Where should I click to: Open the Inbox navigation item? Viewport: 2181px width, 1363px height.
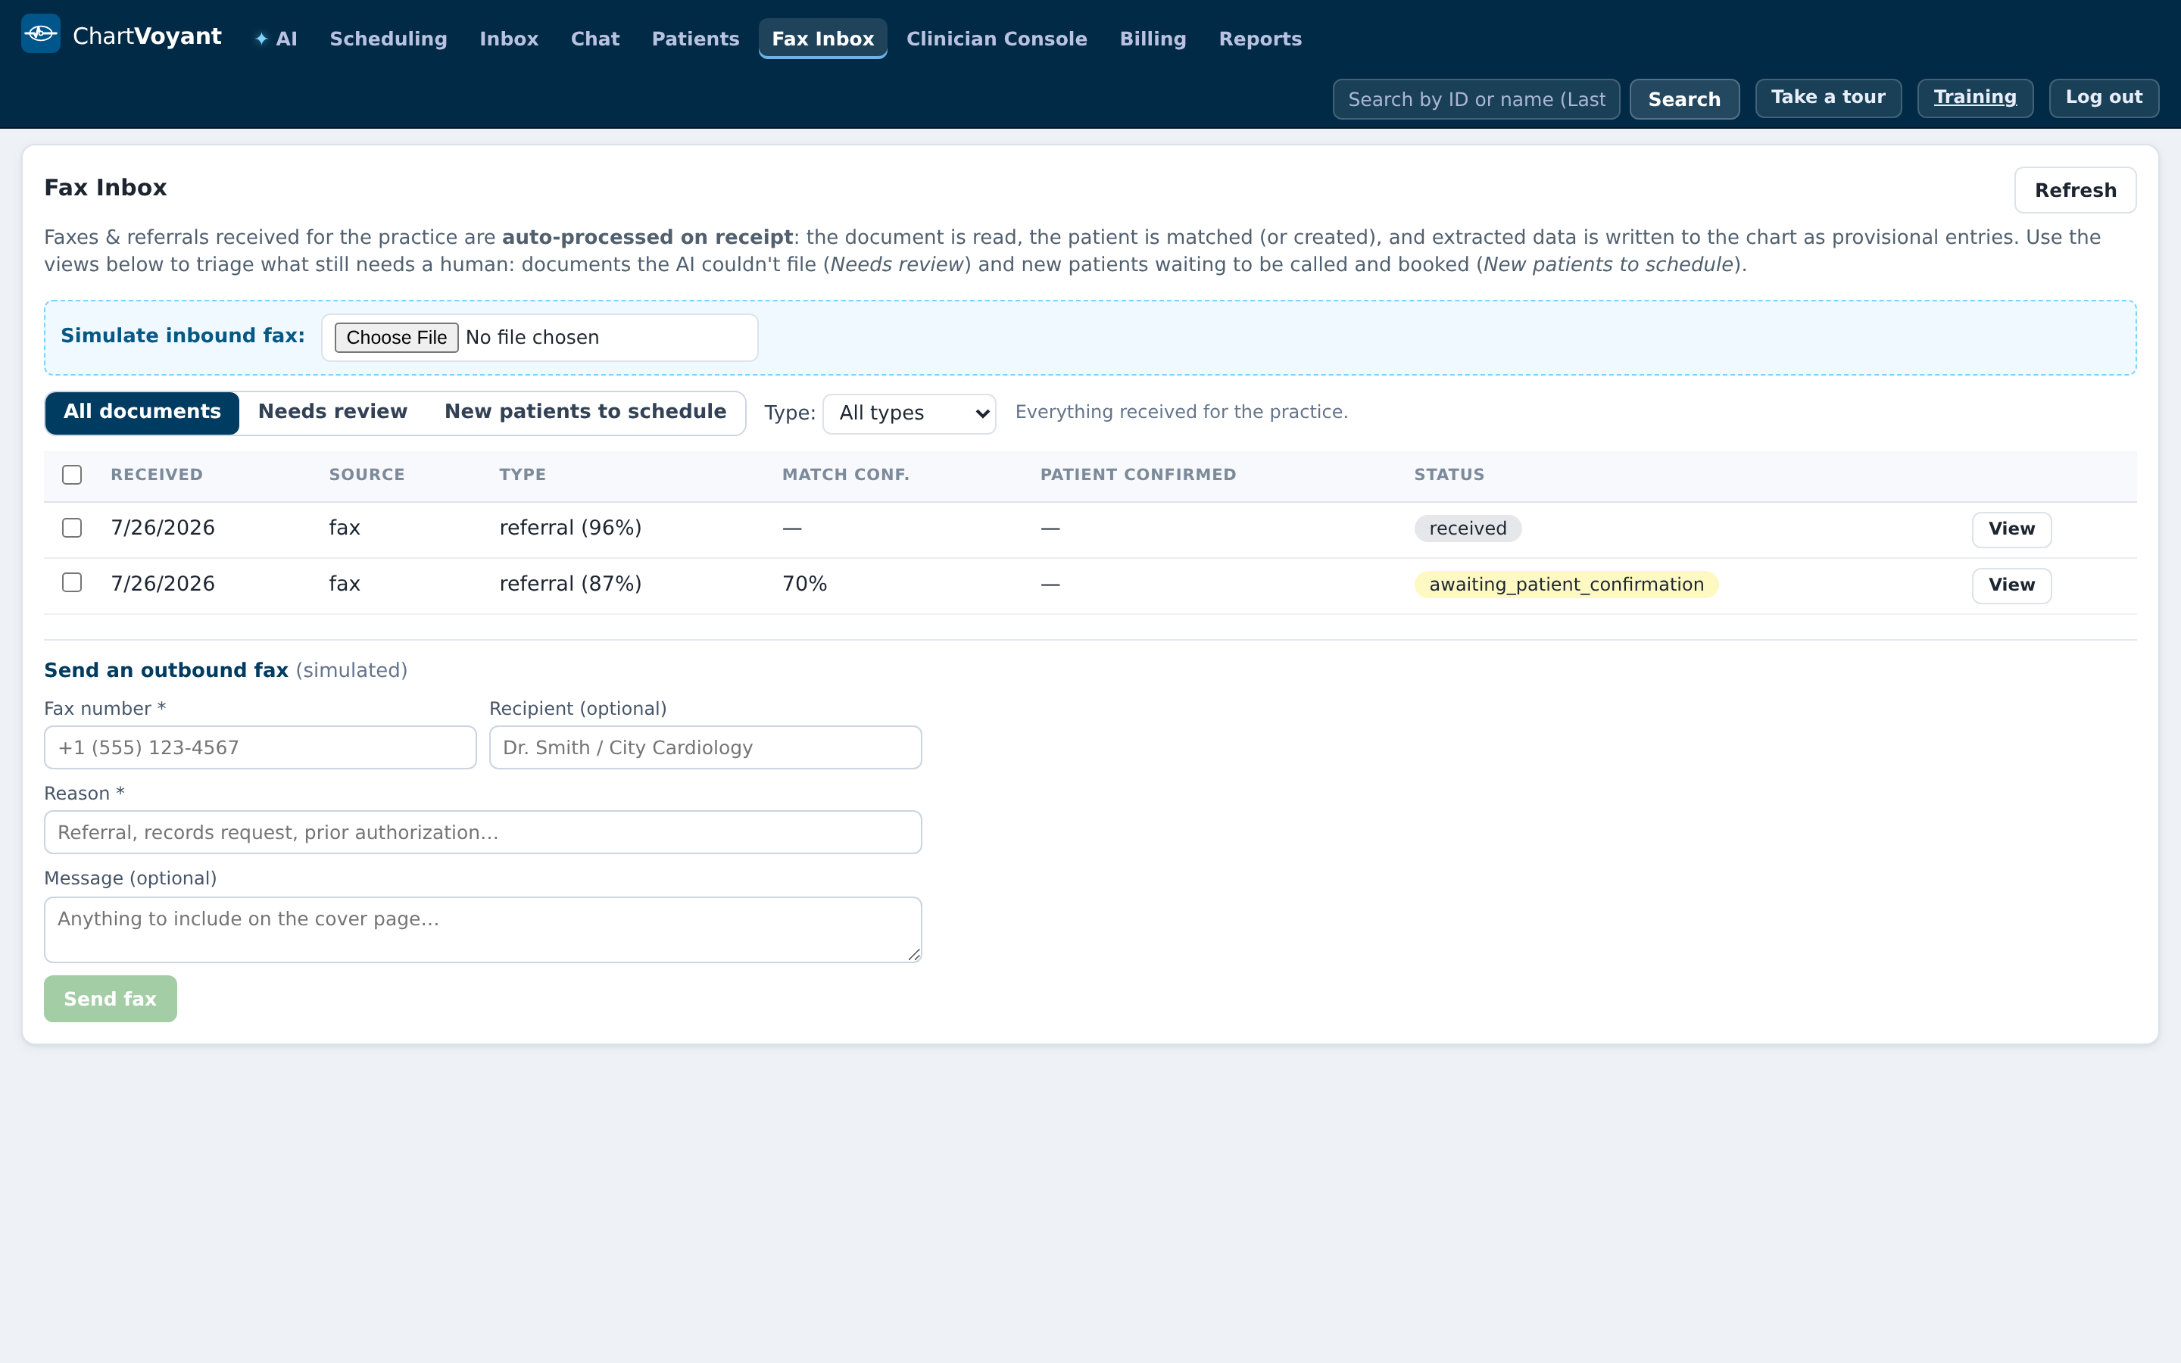point(509,39)
